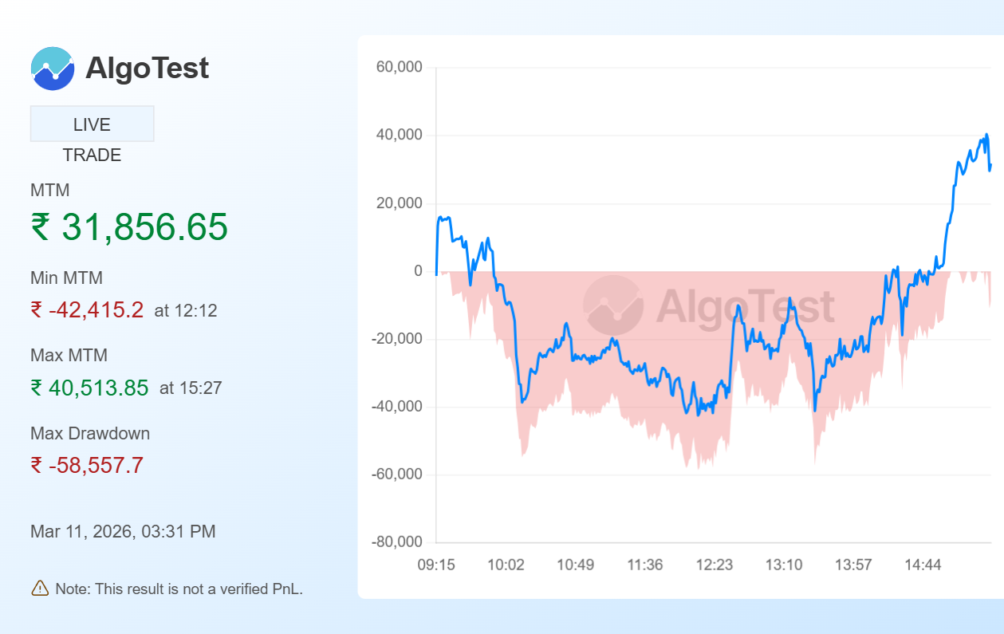Click the rupee symbol next to Min MTM
Screen dimensions: 1004x634
point(37,310)
